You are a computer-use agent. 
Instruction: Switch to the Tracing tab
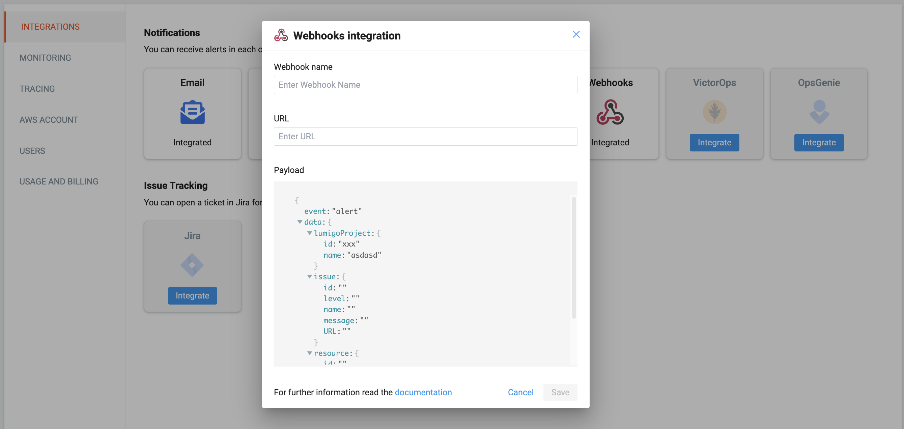point(37,89)
